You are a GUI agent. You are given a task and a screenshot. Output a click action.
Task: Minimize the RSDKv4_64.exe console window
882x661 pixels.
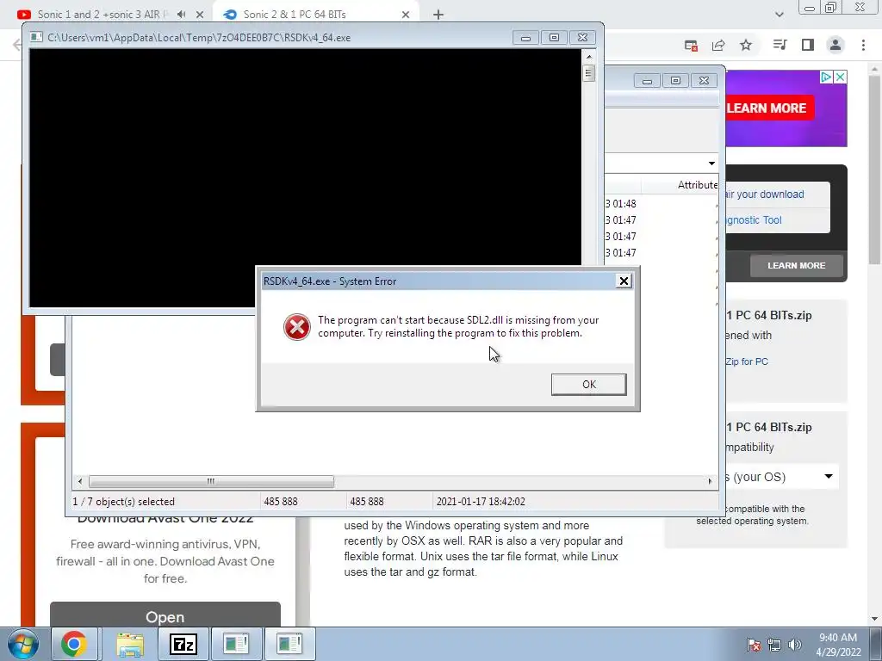click(x=525, y=38)
